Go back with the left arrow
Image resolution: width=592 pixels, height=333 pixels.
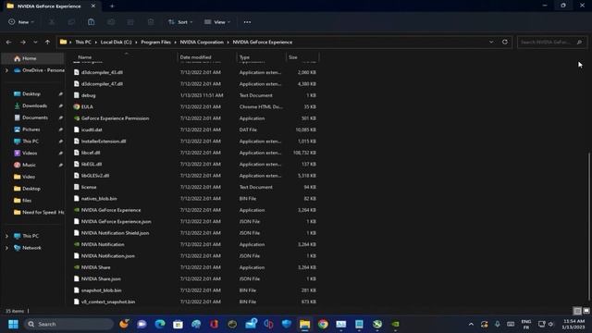(x=8, y=42)
